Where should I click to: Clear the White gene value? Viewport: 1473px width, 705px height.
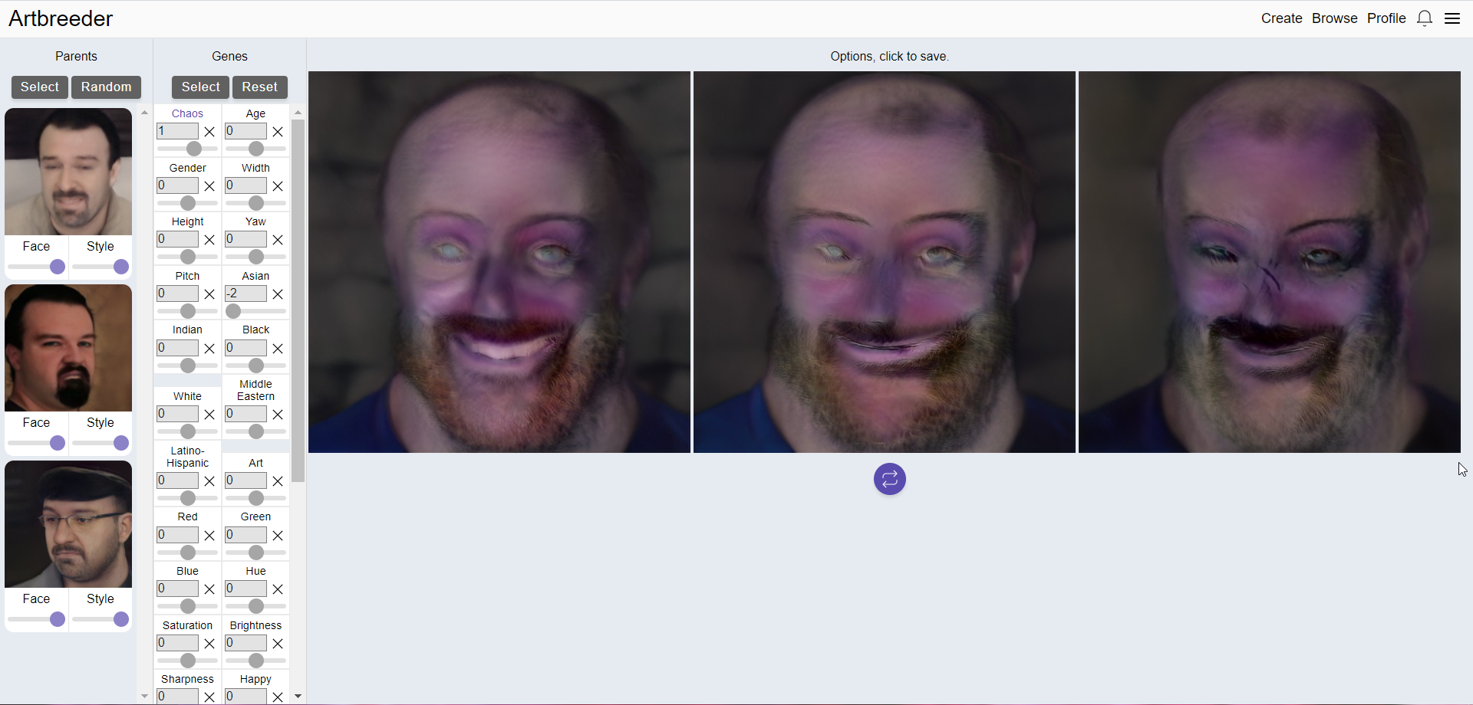click(x=209, y=415)
